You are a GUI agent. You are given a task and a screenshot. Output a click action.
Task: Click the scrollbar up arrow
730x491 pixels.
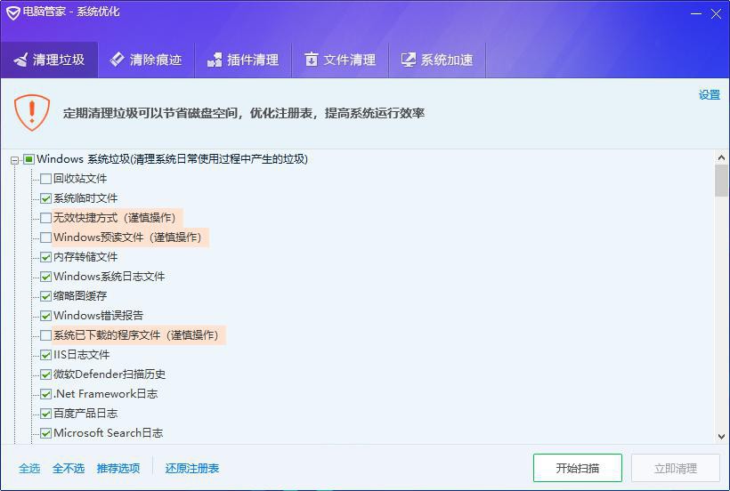(x=722, y=157)
